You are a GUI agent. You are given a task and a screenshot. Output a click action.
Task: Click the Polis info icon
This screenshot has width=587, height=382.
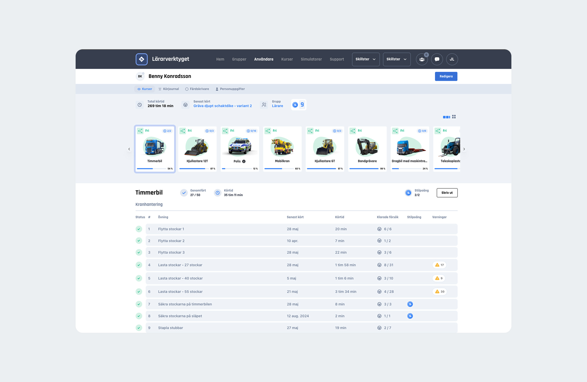244,161
